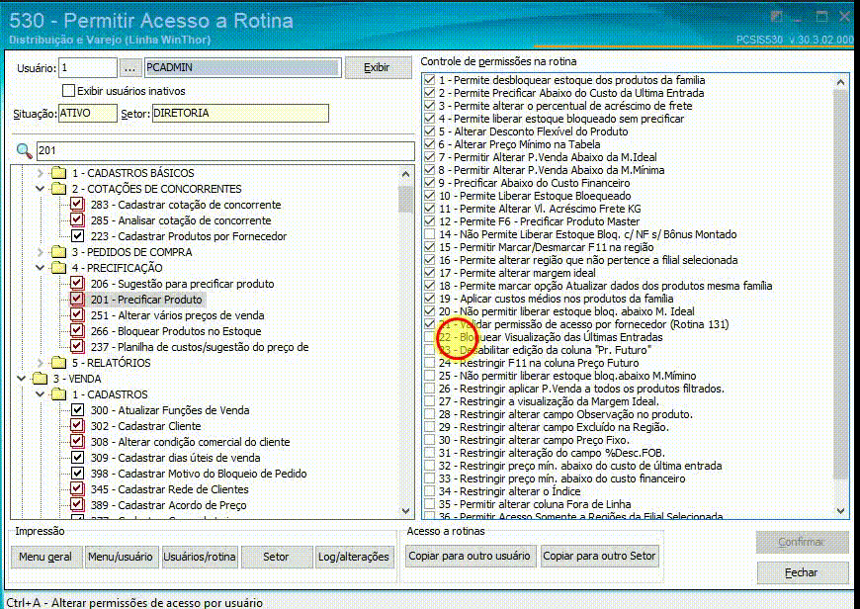
Task: Click Usuários/rotina button
Action: pos(200,557)
